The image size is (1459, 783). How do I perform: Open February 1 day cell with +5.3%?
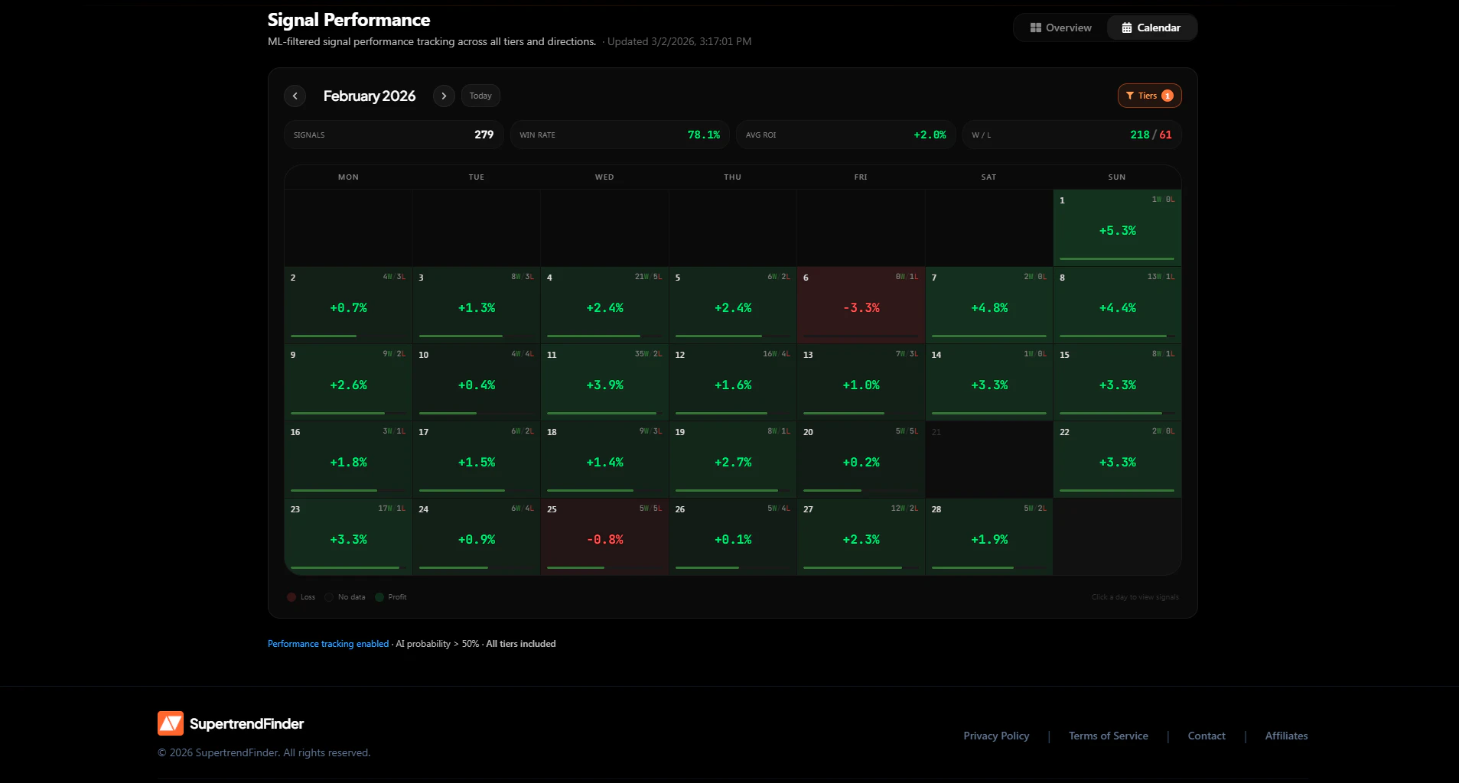1117,228
